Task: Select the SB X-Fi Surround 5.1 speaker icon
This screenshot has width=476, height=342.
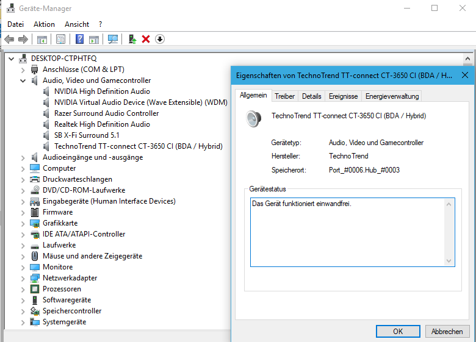Action: click(46, 135)
